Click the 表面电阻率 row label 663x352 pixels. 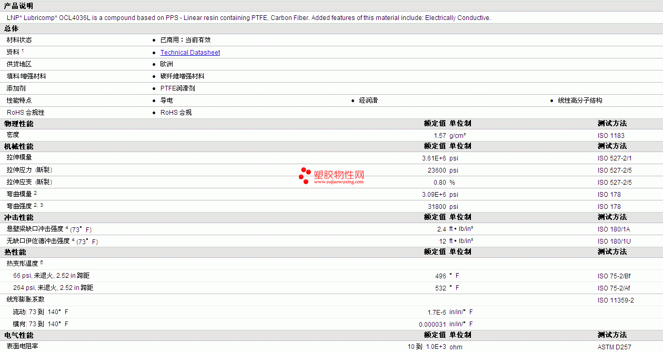click(23, 346)
